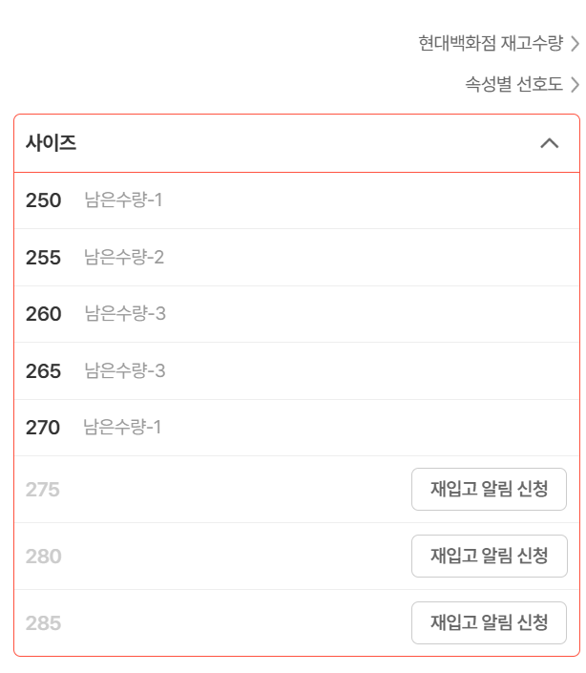Click the sold-out 275 size label

click(x=43, y=490)
